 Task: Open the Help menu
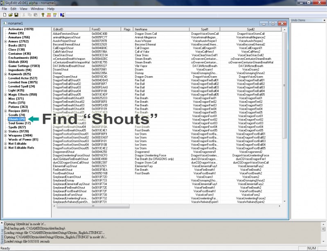tap(51, 9)
